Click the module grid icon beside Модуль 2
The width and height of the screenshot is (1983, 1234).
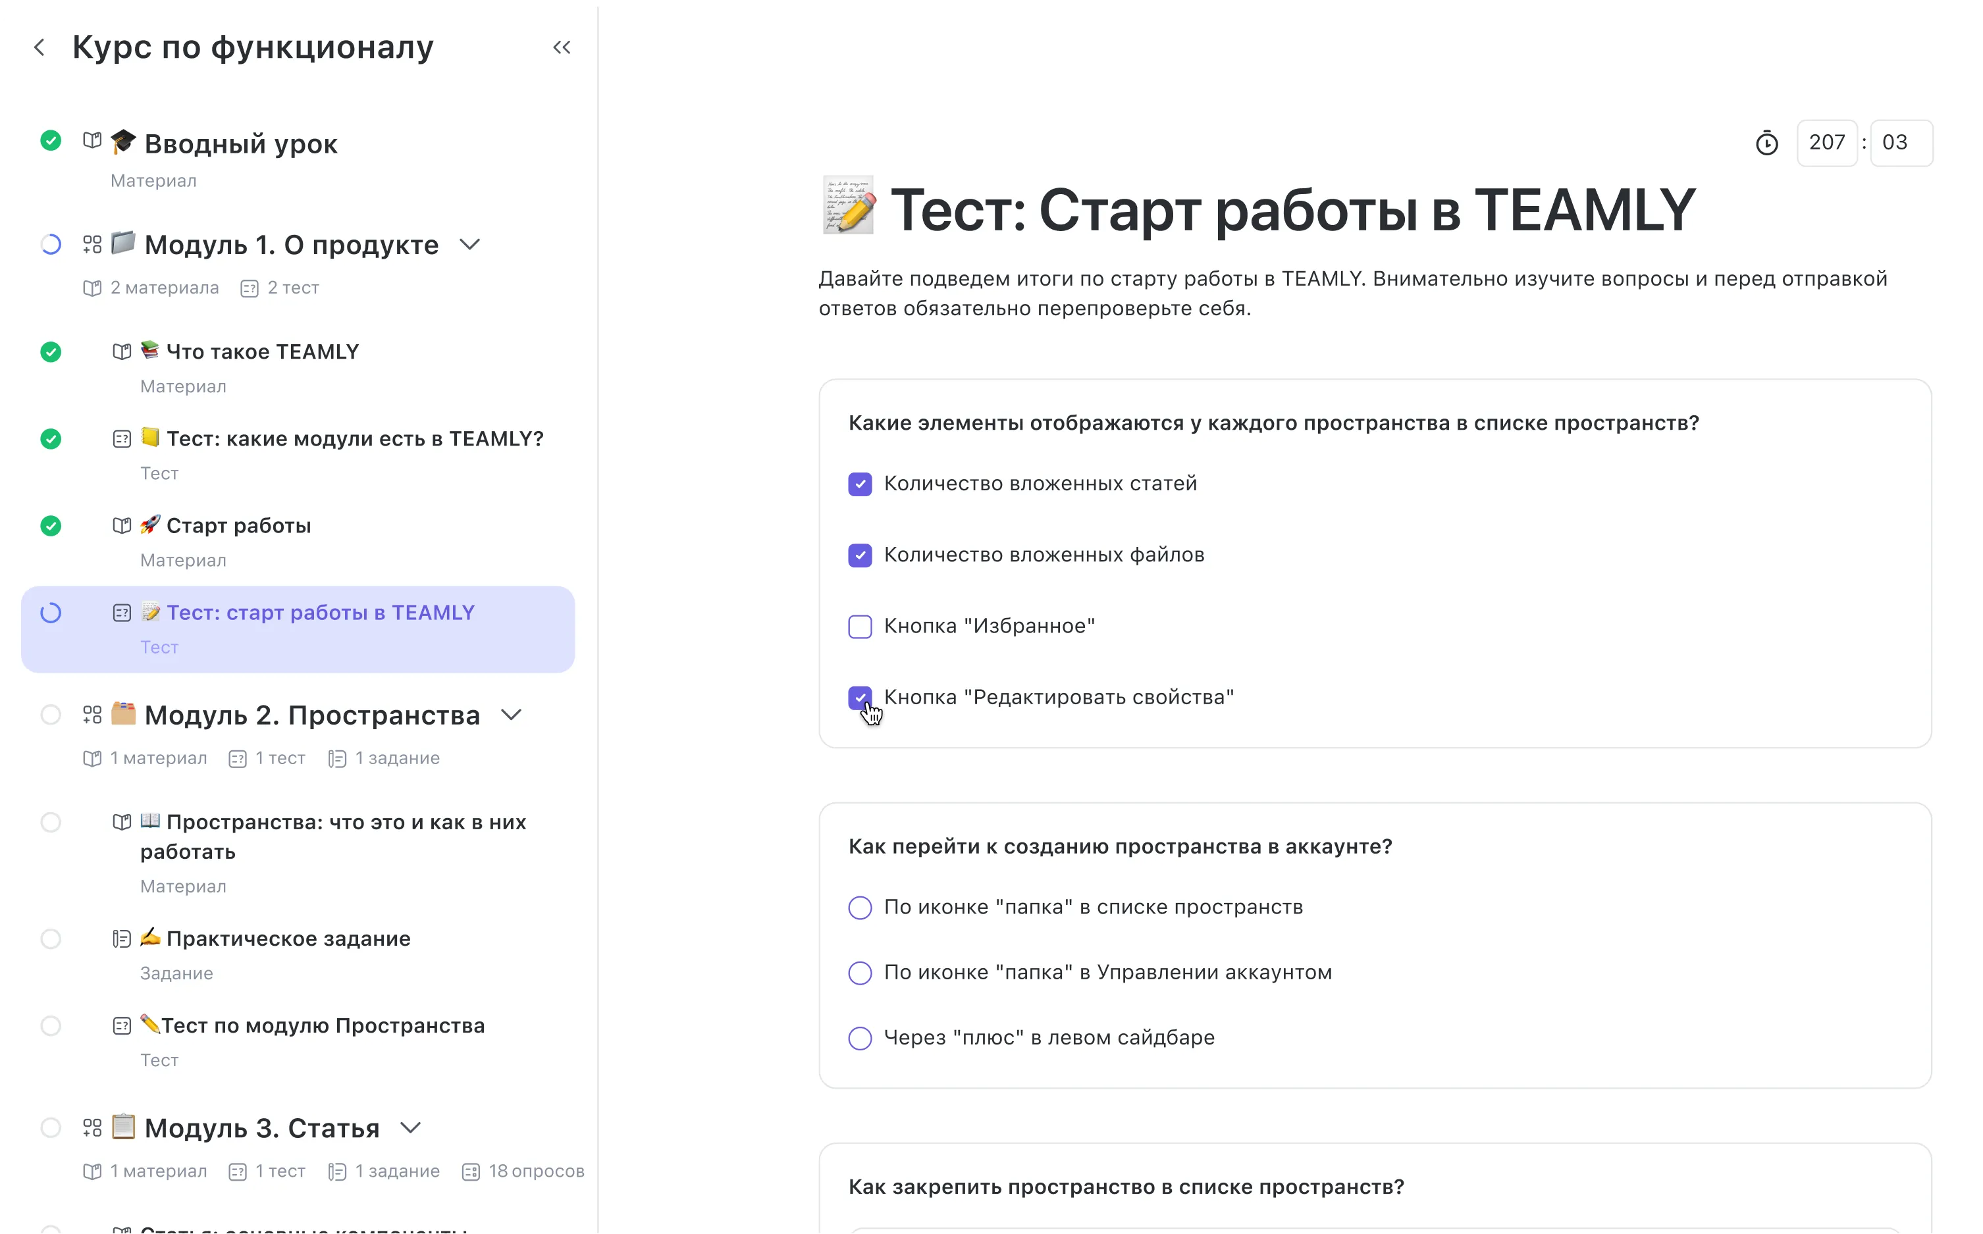pyautogui.click(x=92, y=715)
